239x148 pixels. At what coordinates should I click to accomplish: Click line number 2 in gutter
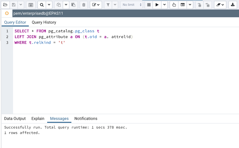pyautogui.click(x=7, y=37)
